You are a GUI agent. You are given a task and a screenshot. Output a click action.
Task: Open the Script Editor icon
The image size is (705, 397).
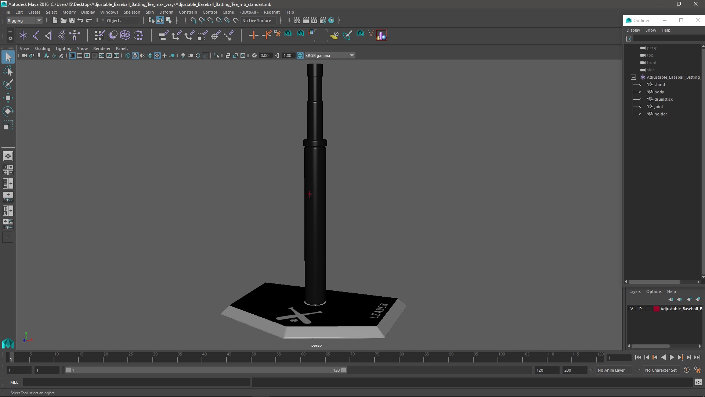698,382
